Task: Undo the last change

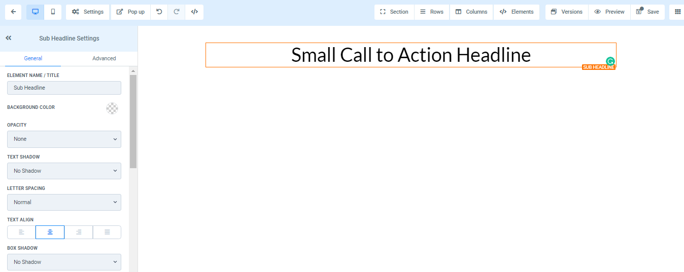Action: tap(159, 12)
